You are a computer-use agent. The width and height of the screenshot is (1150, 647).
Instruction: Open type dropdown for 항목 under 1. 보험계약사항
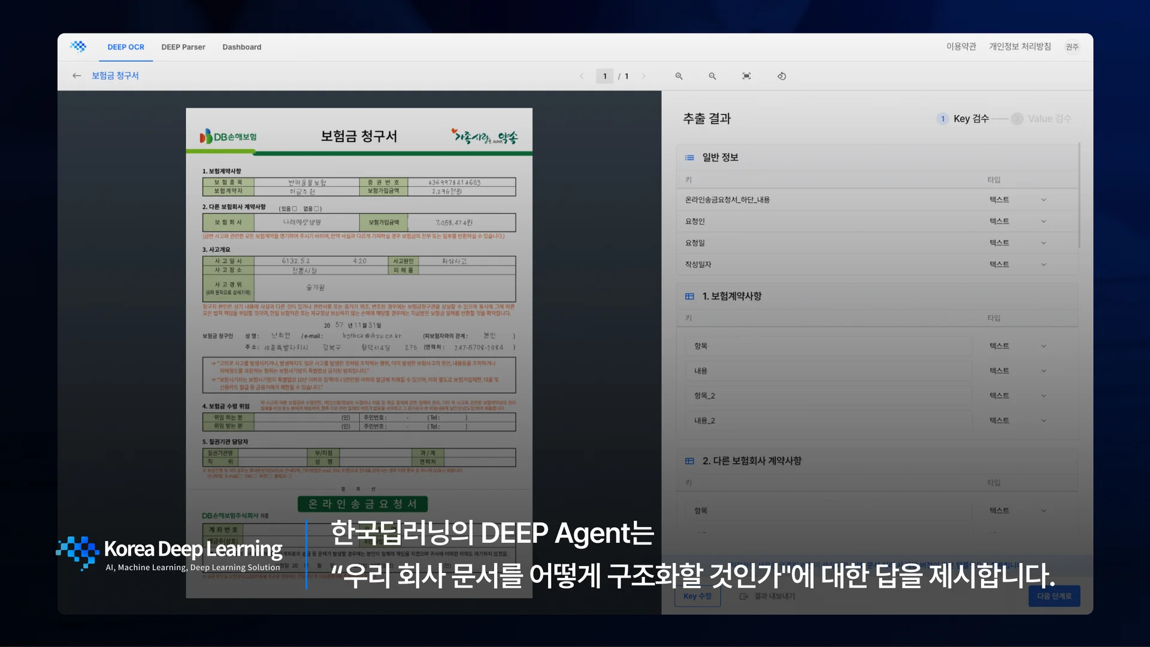pos(1043,346)
